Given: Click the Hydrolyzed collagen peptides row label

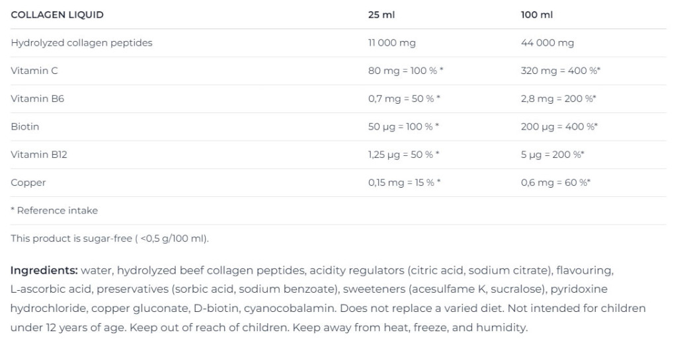Looking at the screenshot, I should [x=81, y=43].
